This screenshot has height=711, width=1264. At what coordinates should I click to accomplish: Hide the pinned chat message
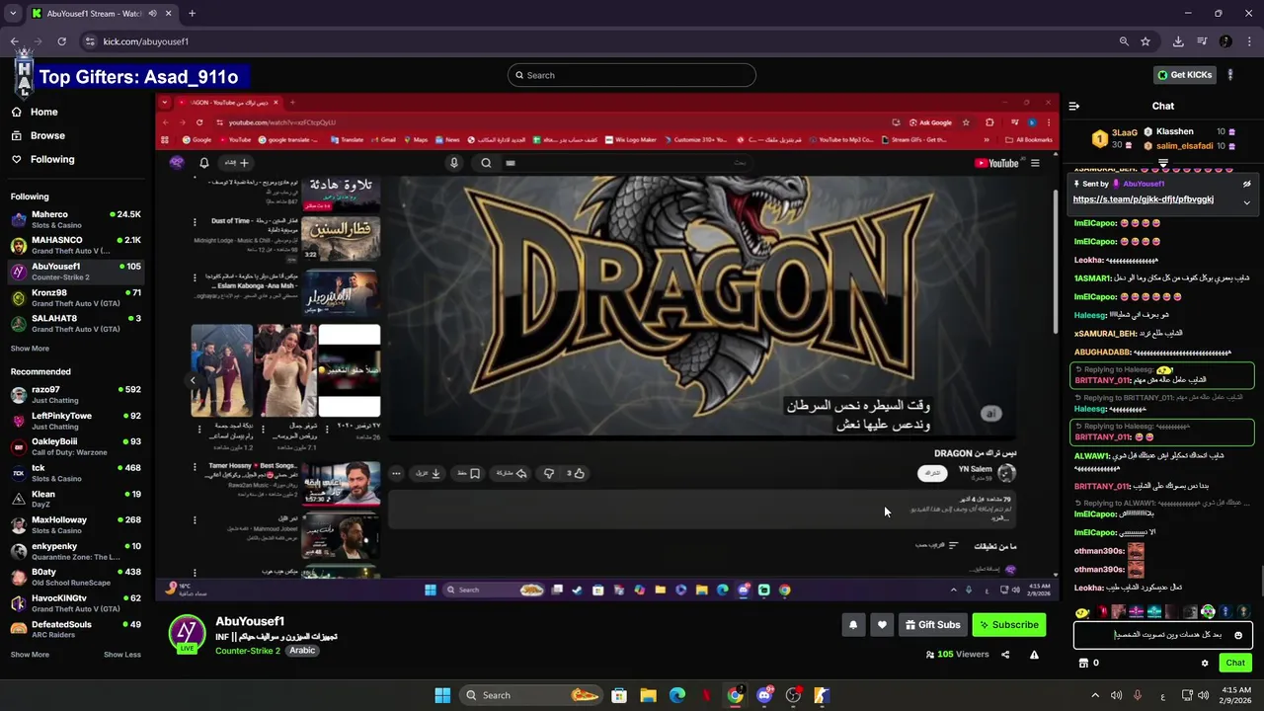point(1247,184)
